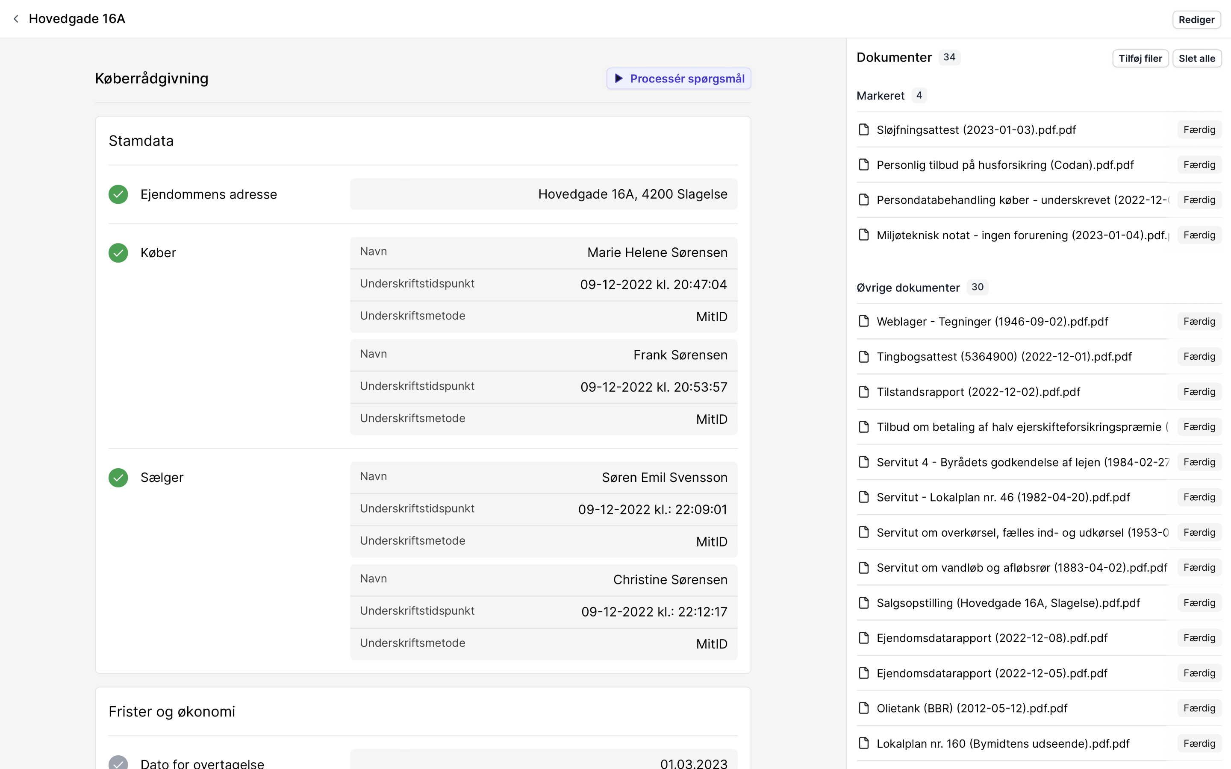1231x769 pixels.
Task: Click takeover date value 01.03.2023
Action: (693, 763)
